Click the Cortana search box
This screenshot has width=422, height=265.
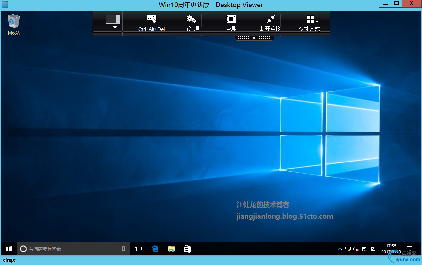pos(74,249)
